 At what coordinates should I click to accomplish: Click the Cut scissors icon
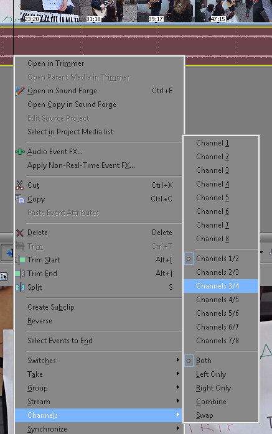[20, 185]
